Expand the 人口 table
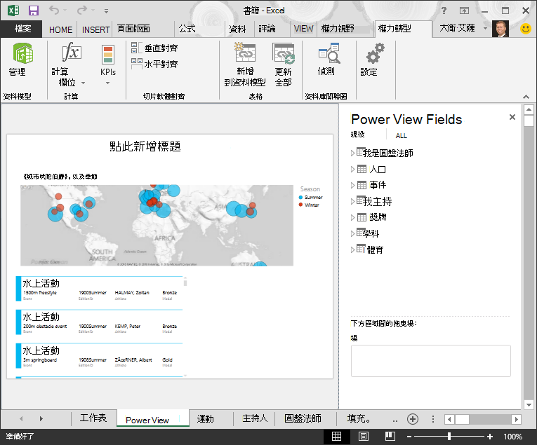The width and height of the screenshot is (537, 445). (x=352, y=169)
